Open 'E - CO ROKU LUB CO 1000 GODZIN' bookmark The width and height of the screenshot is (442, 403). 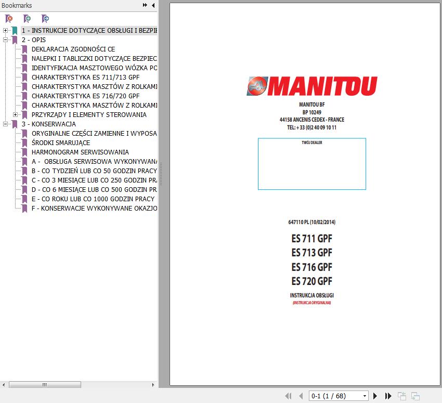point(93,199)
